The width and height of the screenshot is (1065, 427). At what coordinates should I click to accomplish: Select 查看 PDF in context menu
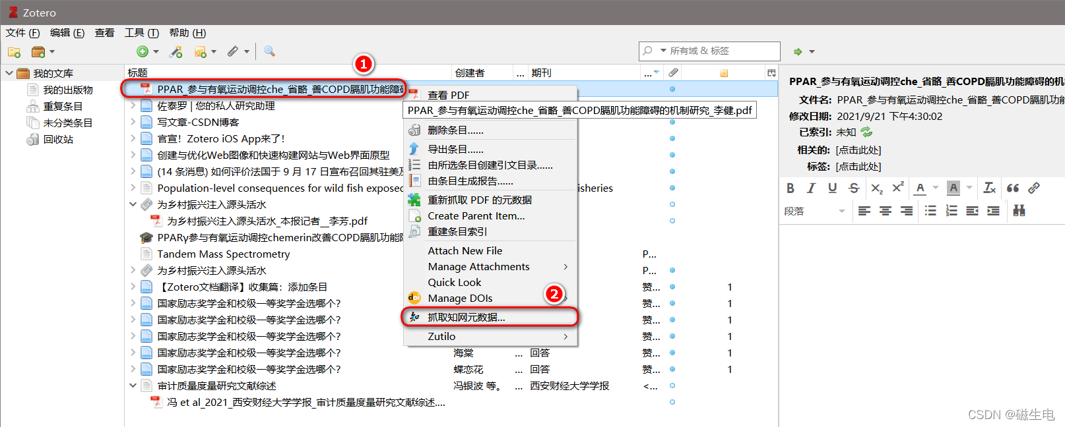(449, 95)
